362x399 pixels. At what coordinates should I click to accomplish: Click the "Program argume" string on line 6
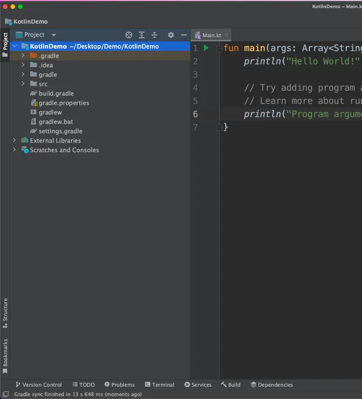[324, 114]
